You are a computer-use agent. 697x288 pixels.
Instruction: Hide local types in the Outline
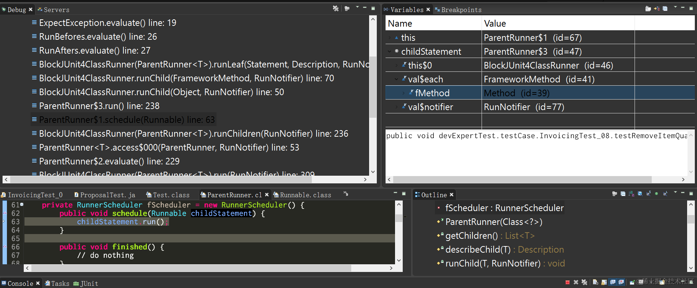665,194
